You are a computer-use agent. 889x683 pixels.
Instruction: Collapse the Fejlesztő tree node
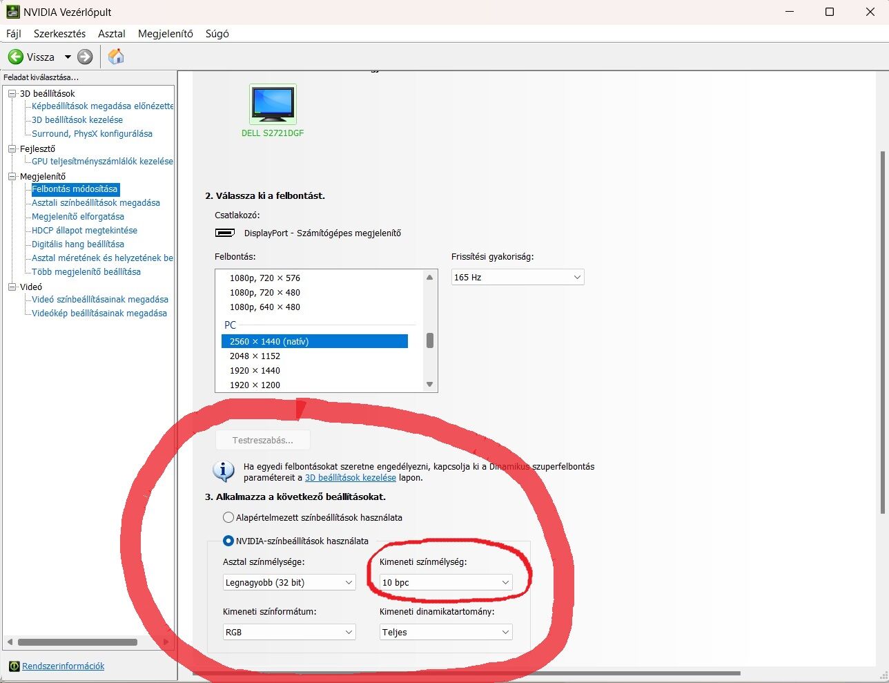(12, 148)
